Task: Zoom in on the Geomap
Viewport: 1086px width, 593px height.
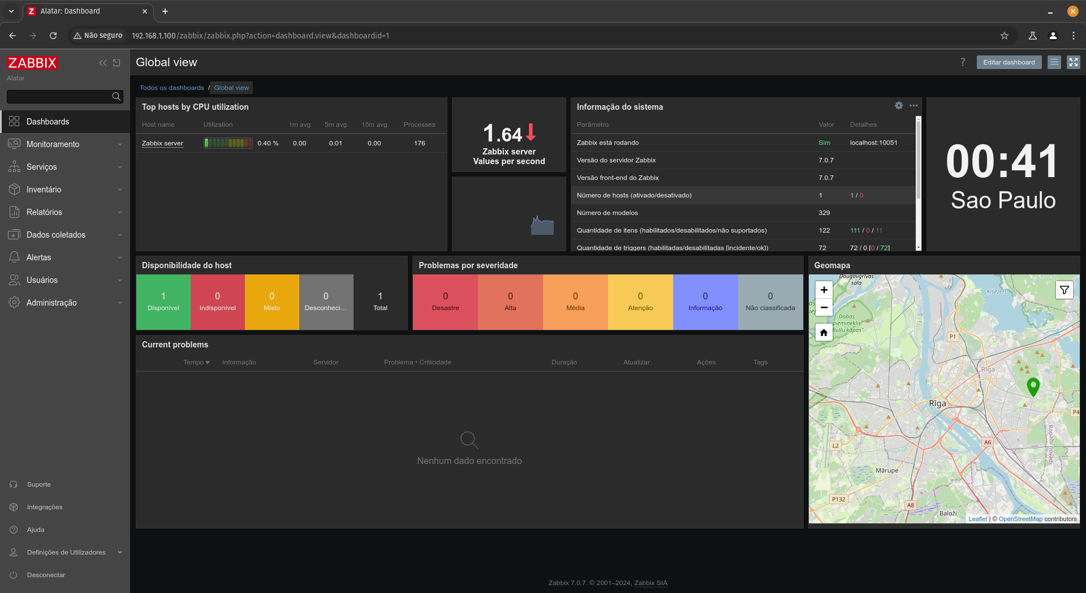Action: coord(824,290)
